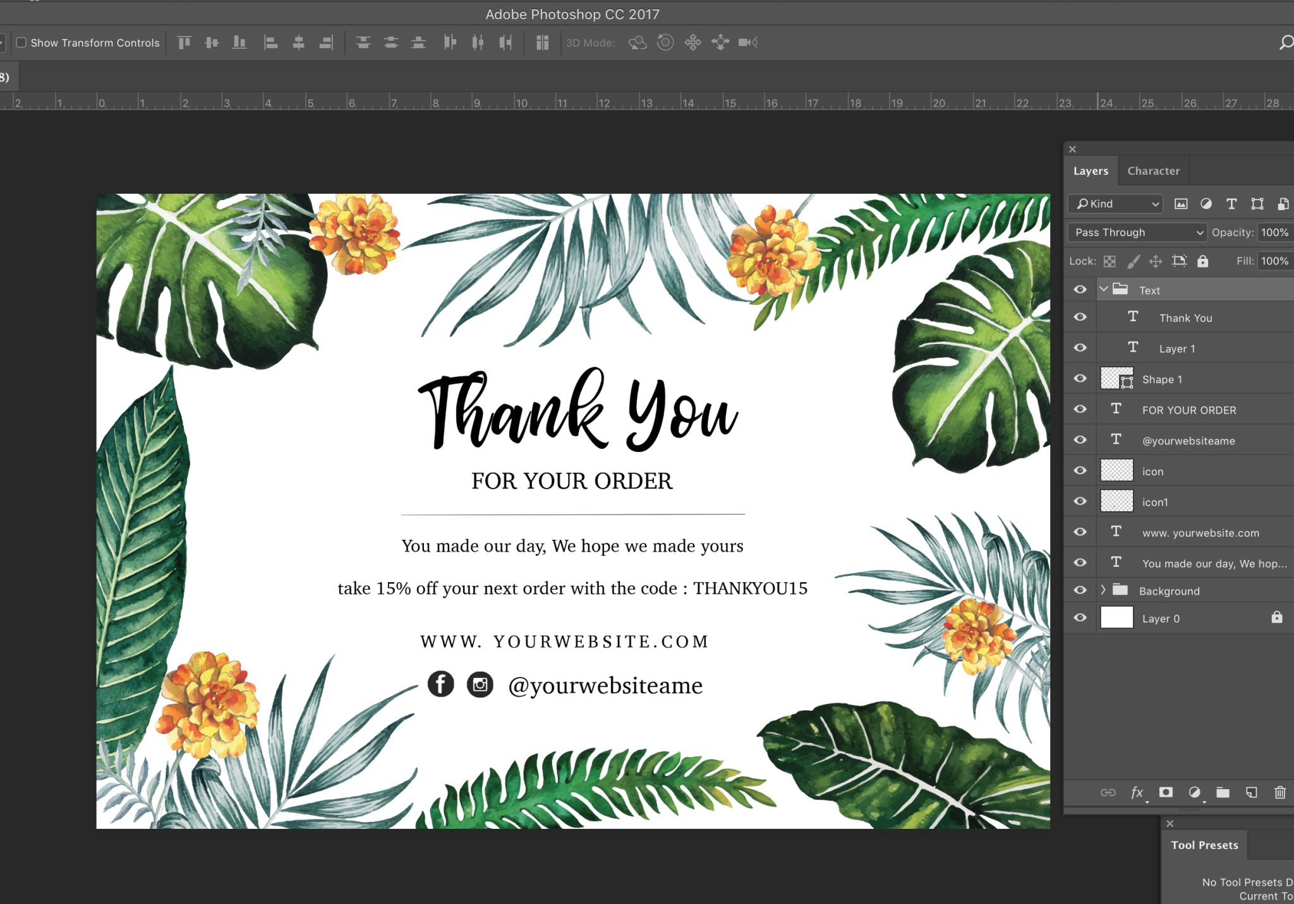This screenshot has width=1294, height=904.
Task: Enable Show Transform Controls checkbox
Action: coord(22,42)
